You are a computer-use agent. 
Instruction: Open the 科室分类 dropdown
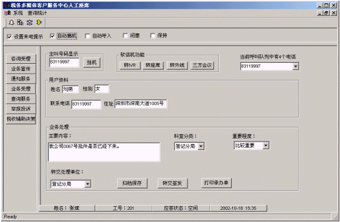tap(201, 146)
